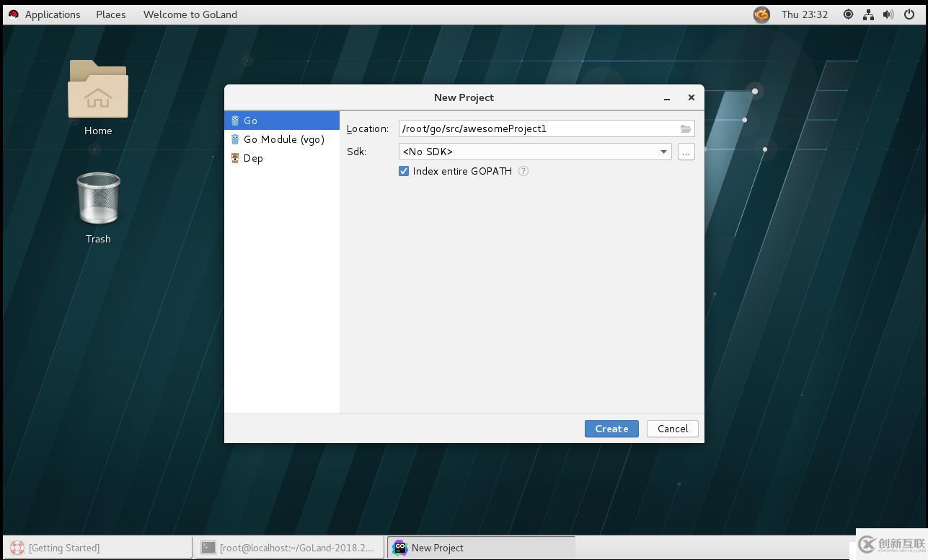Click the Dep project type icon

[235, 158]
